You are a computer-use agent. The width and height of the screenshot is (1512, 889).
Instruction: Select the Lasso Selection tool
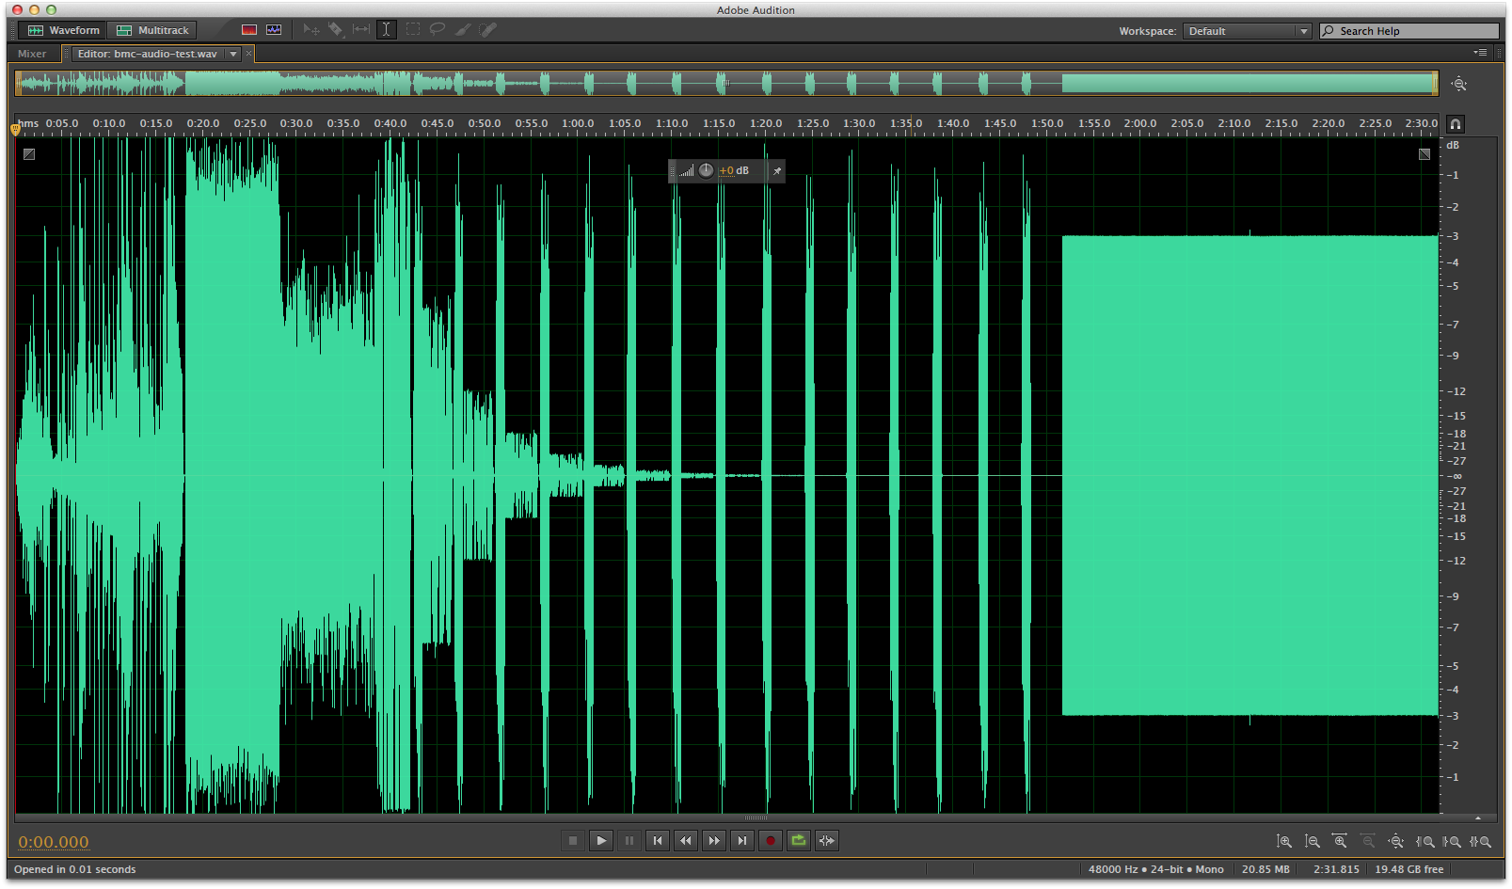point(438,30)
